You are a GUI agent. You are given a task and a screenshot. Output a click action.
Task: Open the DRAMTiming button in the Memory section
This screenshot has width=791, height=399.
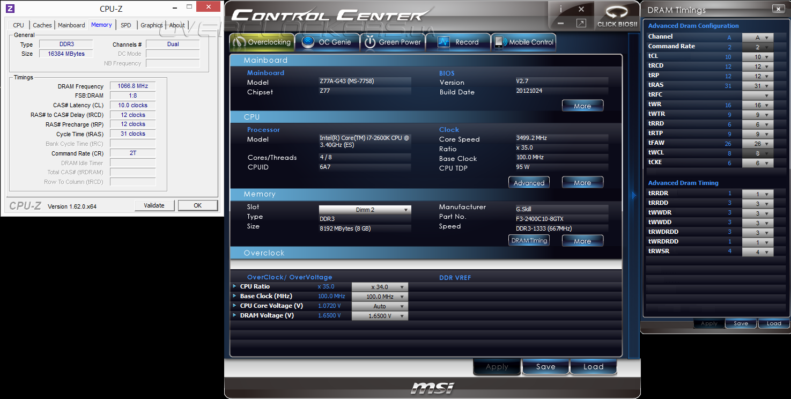(529, 241)
